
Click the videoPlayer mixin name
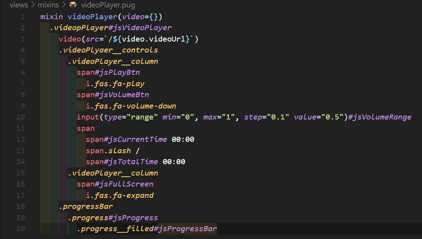pos(92,17)
